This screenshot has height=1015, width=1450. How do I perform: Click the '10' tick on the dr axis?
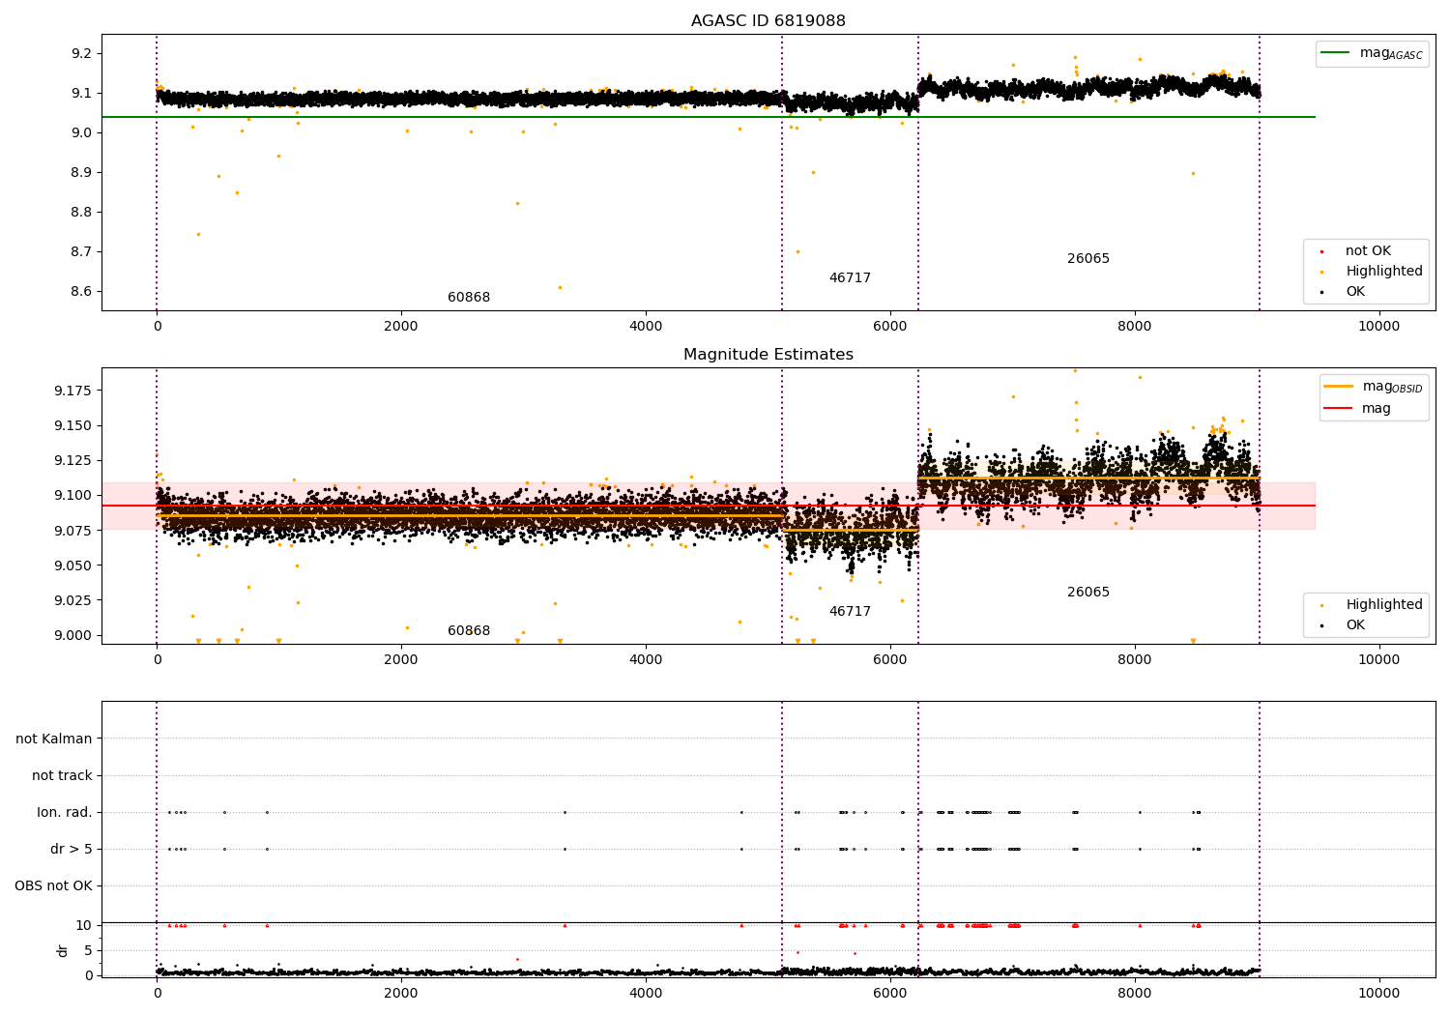pos(84,925)
